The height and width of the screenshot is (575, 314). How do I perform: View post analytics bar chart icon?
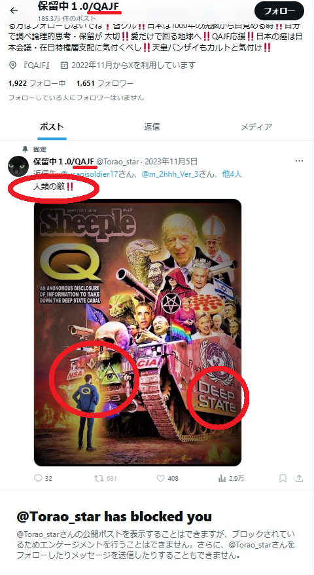[x=222, y=478]
